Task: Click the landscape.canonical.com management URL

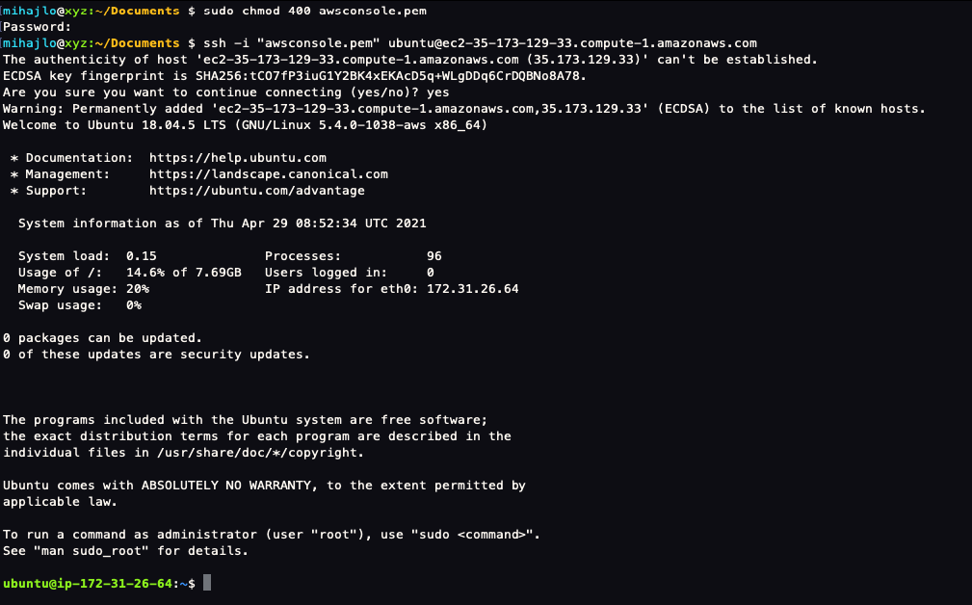Action: pyautogui.click(x=269, y=174)
